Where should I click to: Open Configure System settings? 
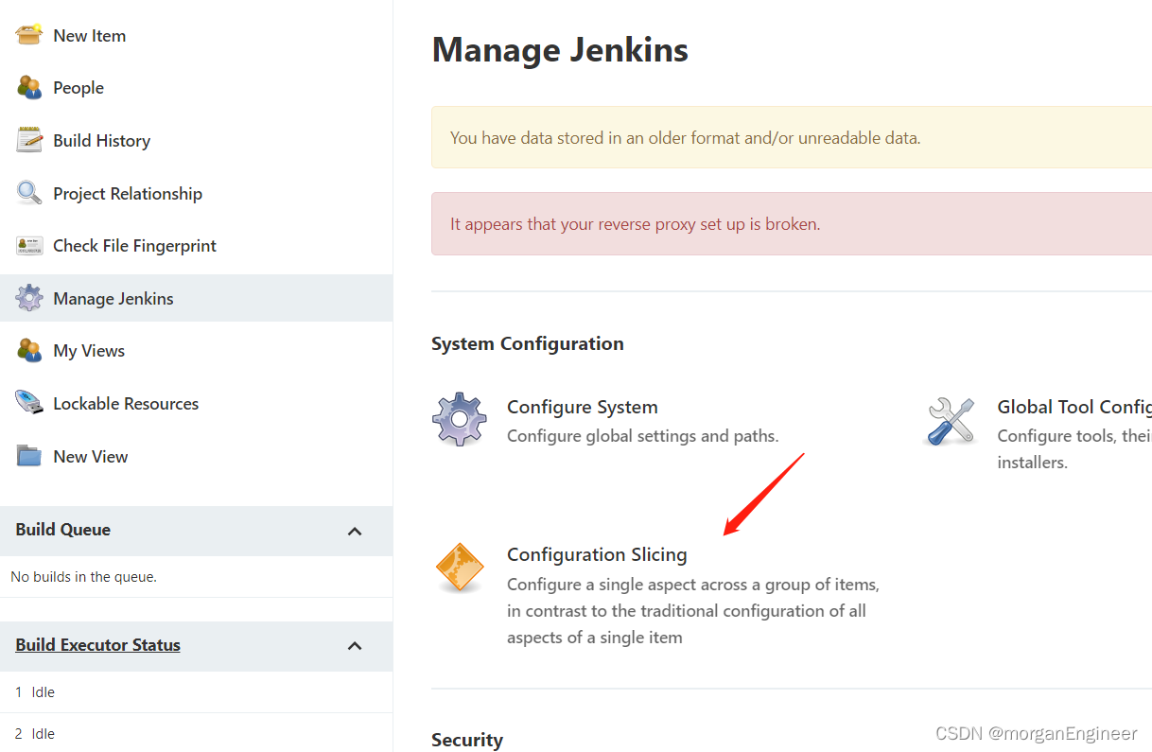pos(583,407)
